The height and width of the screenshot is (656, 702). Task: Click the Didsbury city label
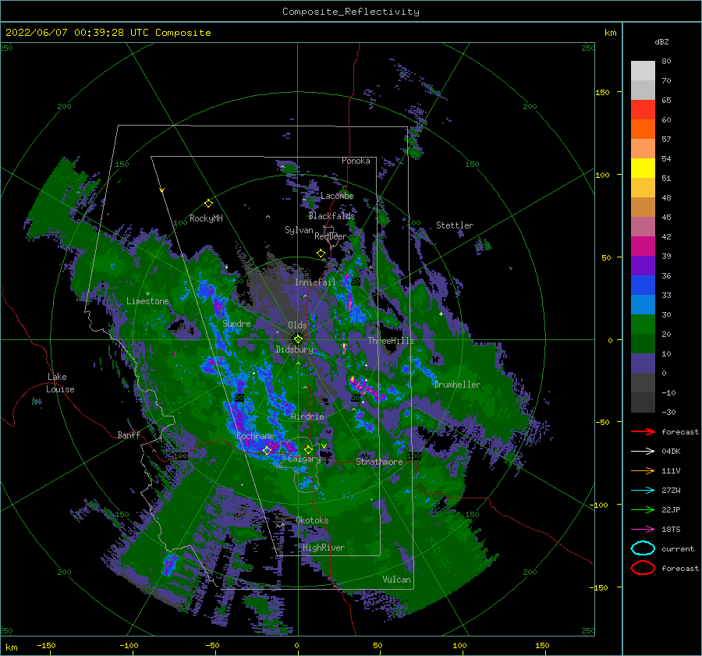(294, 349)
